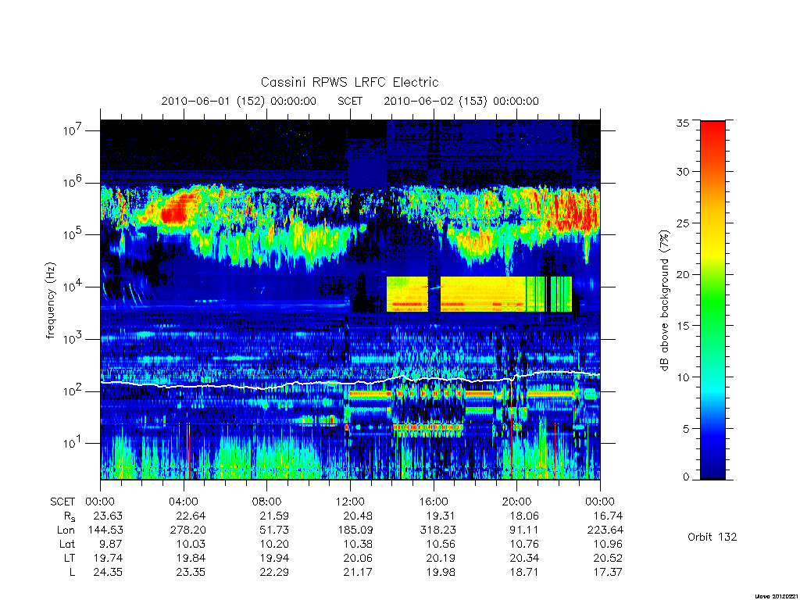This screenshot has width=800, height=600.
Task: Click the L value "24.35"
Action: pos(108,573)
